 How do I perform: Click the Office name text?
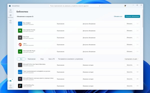pyautogui.click(x=25, y=44)
